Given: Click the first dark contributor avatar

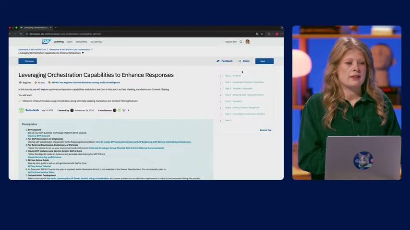Looking at the screenshot, I should coord(115,110).
